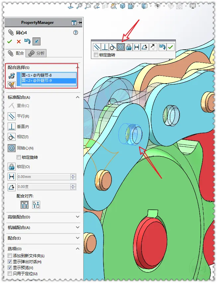217x283 pixels.
Task: Click green OK checkmark in PropertyManager
Action: click(x=10, y=41)
